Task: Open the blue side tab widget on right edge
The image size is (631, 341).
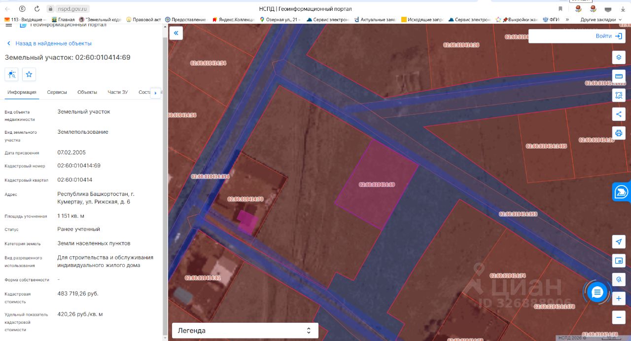Action: (622, 191)
